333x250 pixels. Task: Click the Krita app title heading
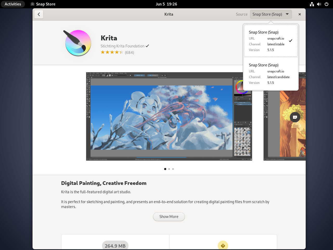(109, 38)
